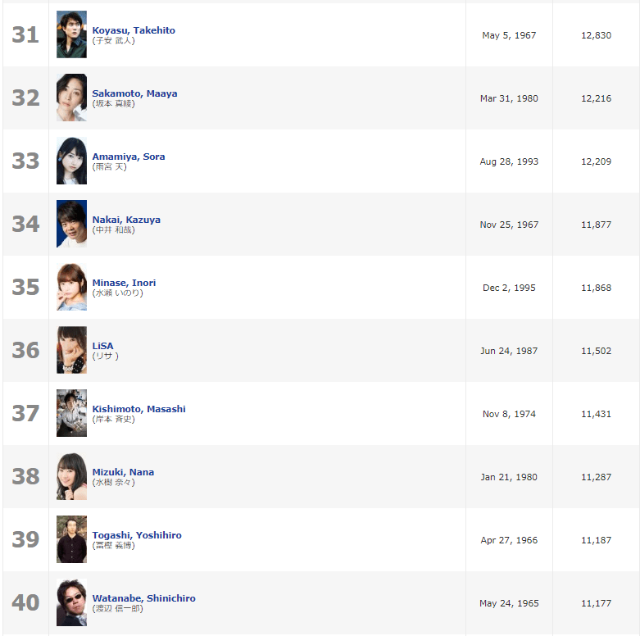Click the photo thumbnail of Minase, Inori
Screen dimensions: 640x636
[71, 287]
